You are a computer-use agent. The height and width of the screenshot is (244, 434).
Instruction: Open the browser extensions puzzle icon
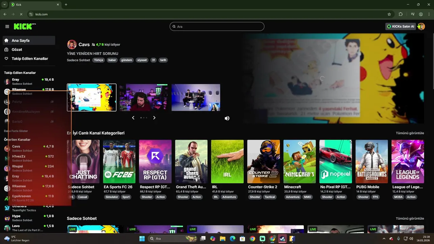pyautogui.click(x=401, y=14)
